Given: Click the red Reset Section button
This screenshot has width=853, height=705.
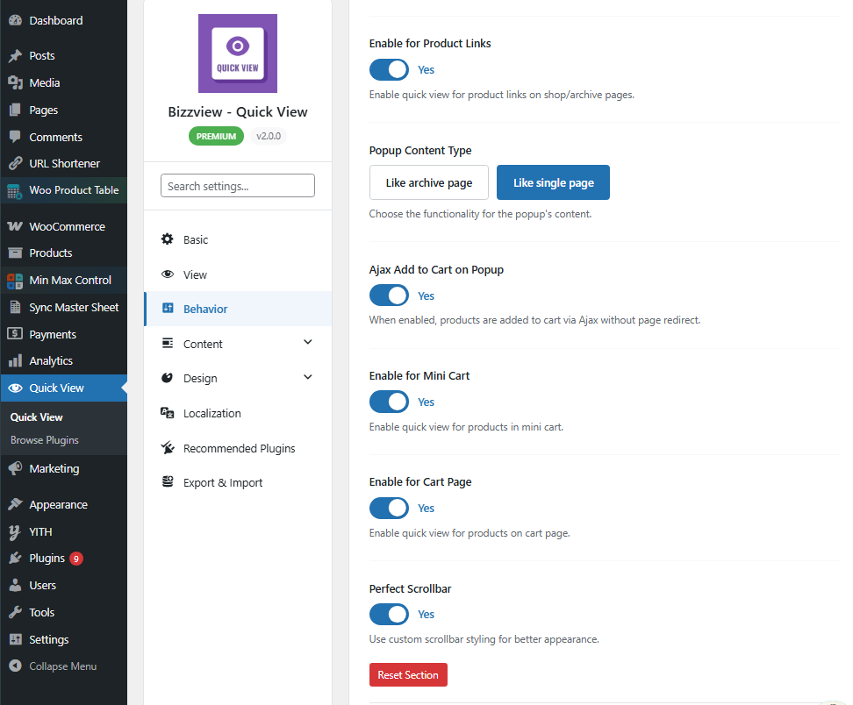Looking at the screenshot, I should [408, 674].
